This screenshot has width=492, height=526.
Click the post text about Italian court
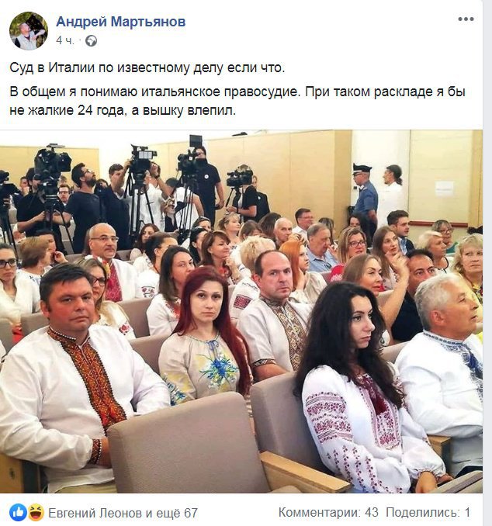(x=147, y=67)
